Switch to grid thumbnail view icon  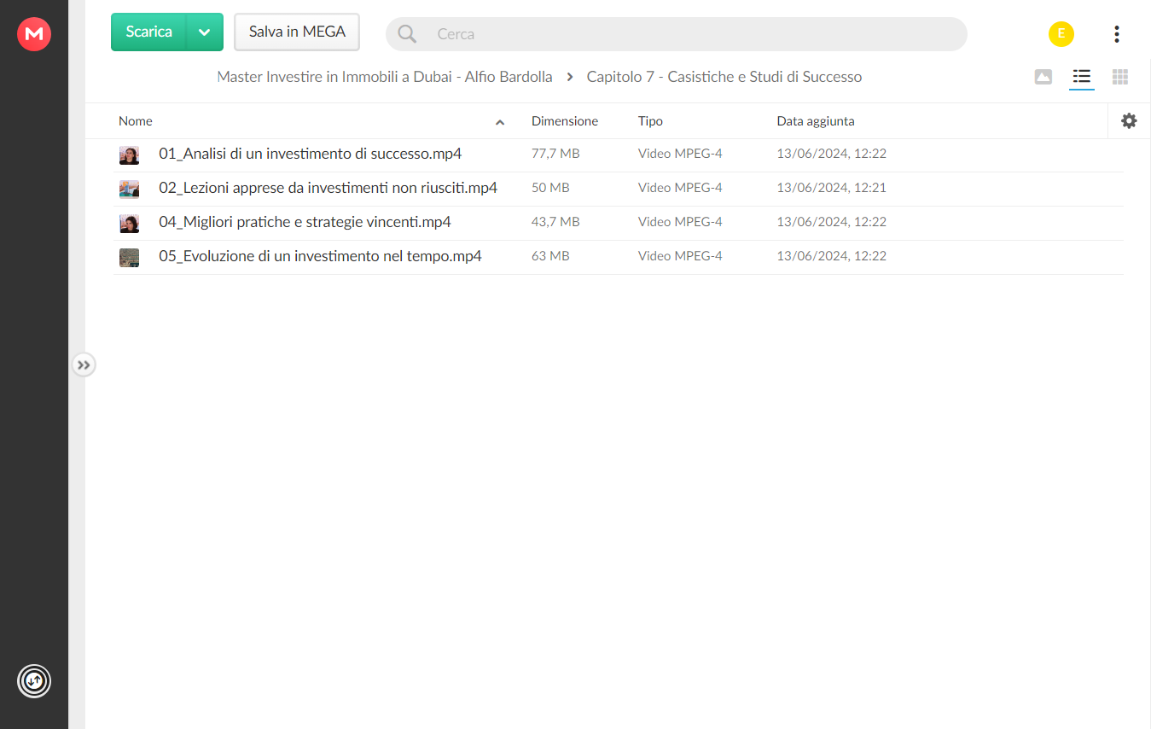point(1120,77)
